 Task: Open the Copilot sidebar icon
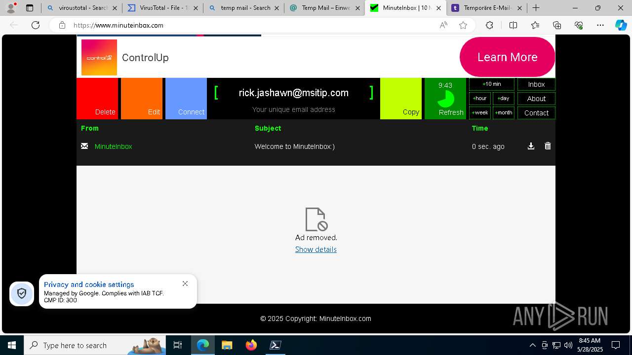[621, 25]
